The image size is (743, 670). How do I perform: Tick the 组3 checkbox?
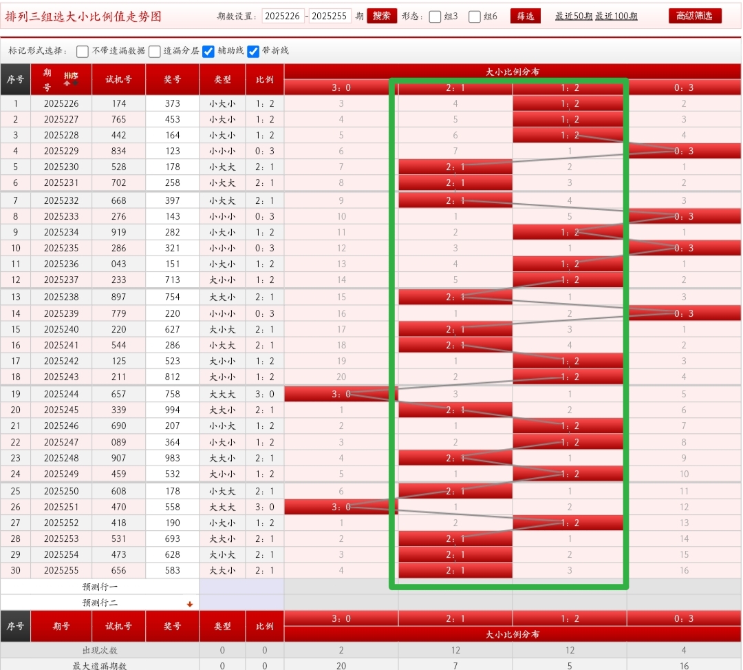[435, 17]
